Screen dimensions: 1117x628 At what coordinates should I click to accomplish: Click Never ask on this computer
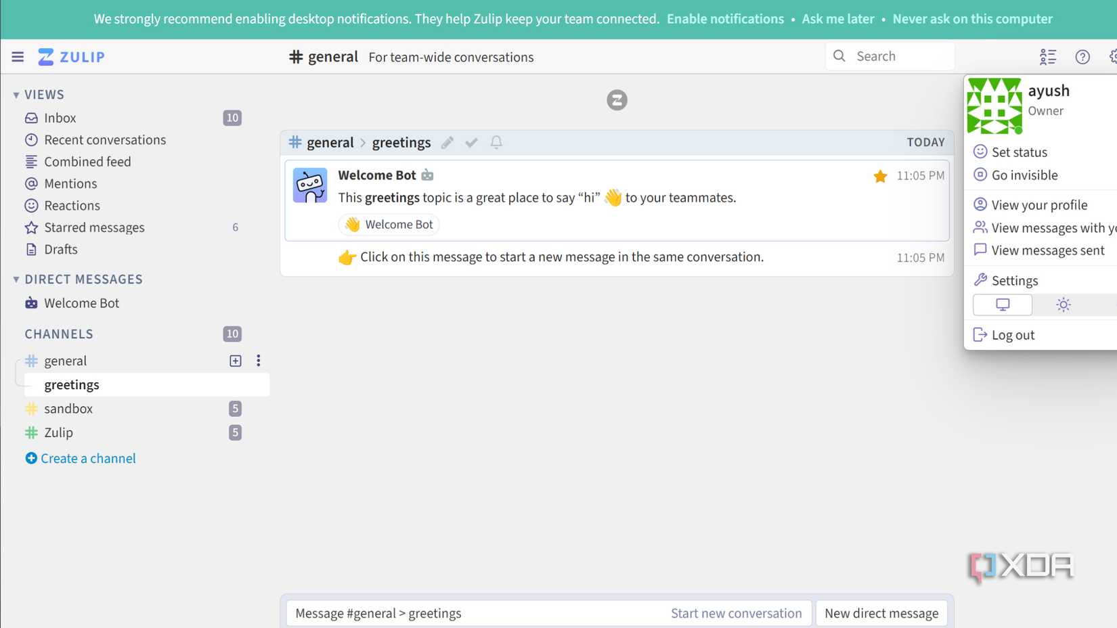coord(972,19)
